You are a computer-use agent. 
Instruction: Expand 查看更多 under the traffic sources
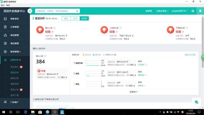click(x=134, y=92)
